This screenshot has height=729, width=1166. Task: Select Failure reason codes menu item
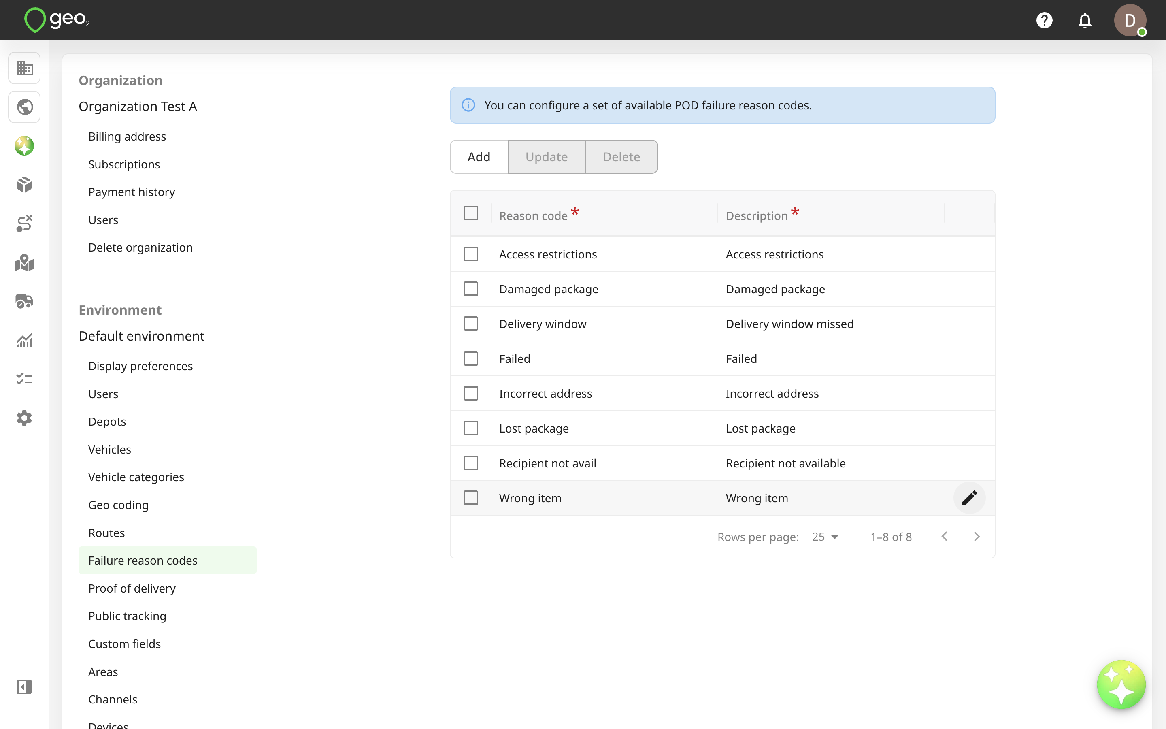click(167, 560)
